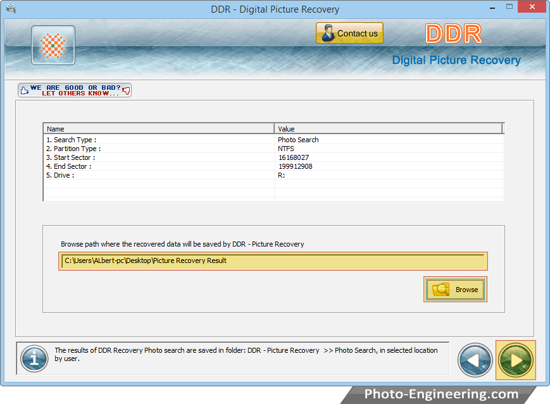Viewport: 550px width, 404px height.
Task: Click the 'Digital Picture Recovery' header text
Action: [456, 60]
